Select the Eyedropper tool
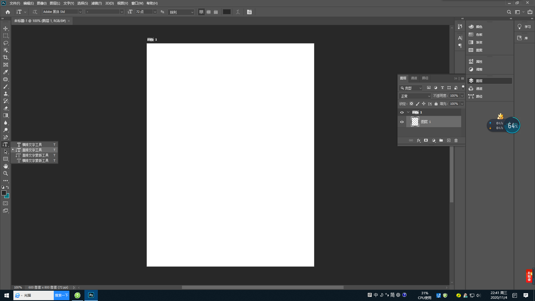This screenshot has width=535, height=301. point(6,72)
